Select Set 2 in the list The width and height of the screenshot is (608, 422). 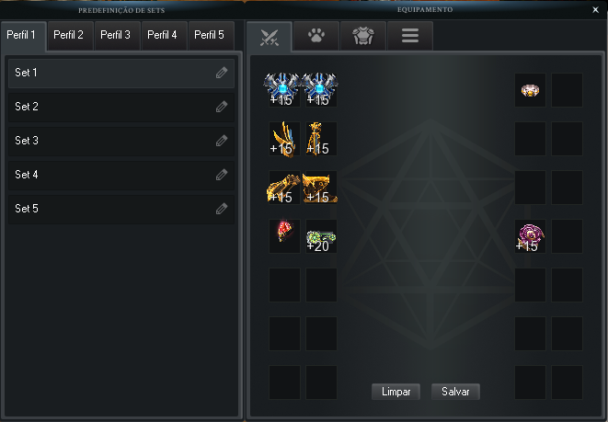[x=121, y=107]
